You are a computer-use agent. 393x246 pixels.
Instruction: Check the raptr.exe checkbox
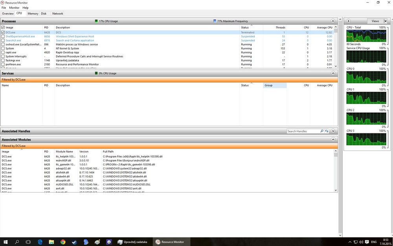tap(3, 52)
